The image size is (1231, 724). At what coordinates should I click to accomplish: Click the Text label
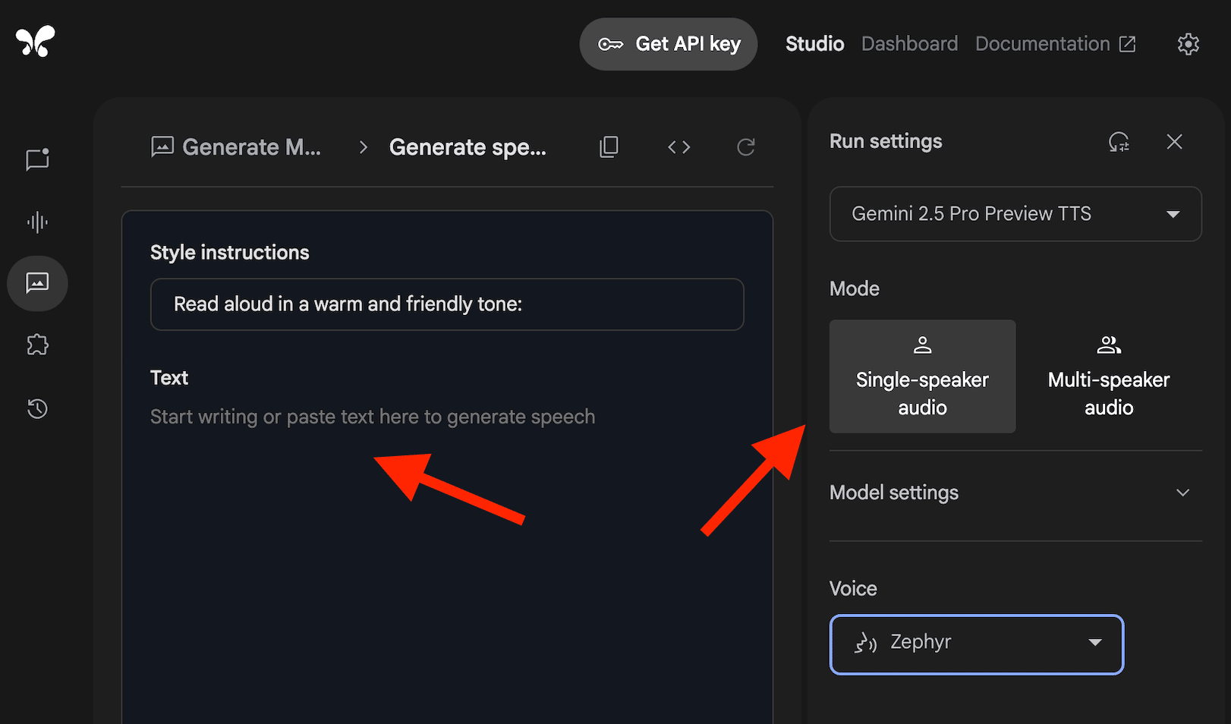[169, 377]
